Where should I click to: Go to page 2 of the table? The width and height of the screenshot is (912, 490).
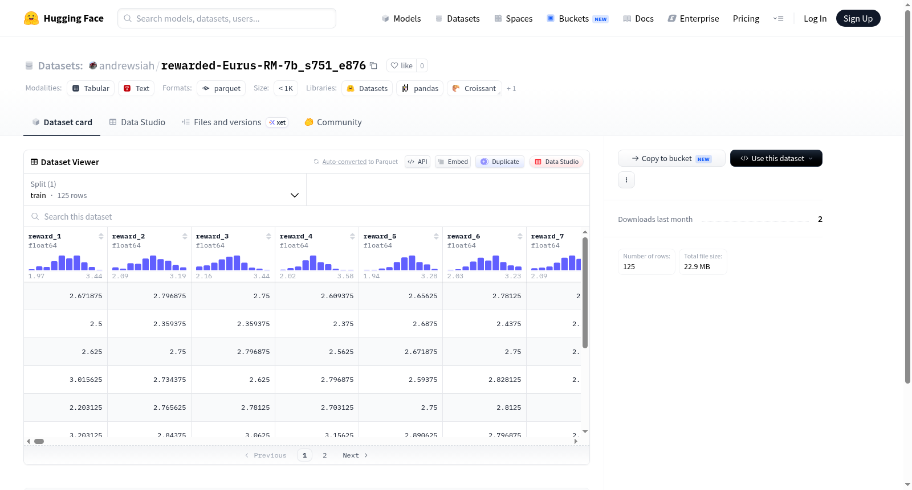(325, 455)
